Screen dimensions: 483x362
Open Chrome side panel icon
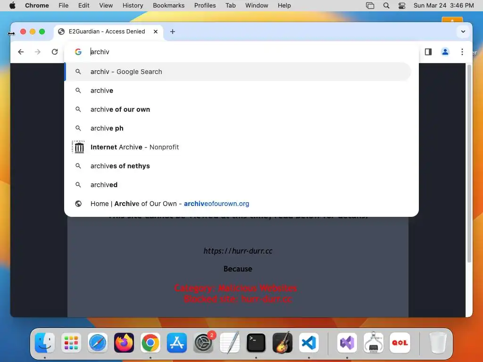(x=428, y=52)
